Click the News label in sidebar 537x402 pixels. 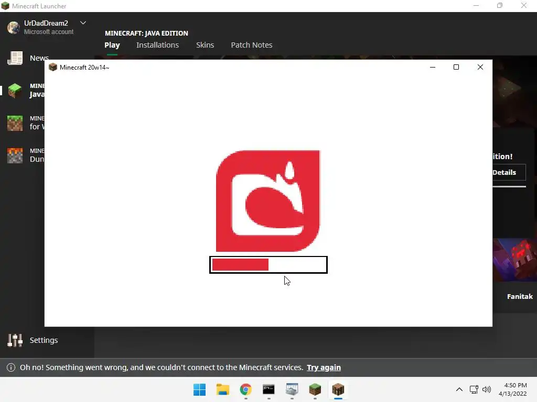[x=39, y=58]
